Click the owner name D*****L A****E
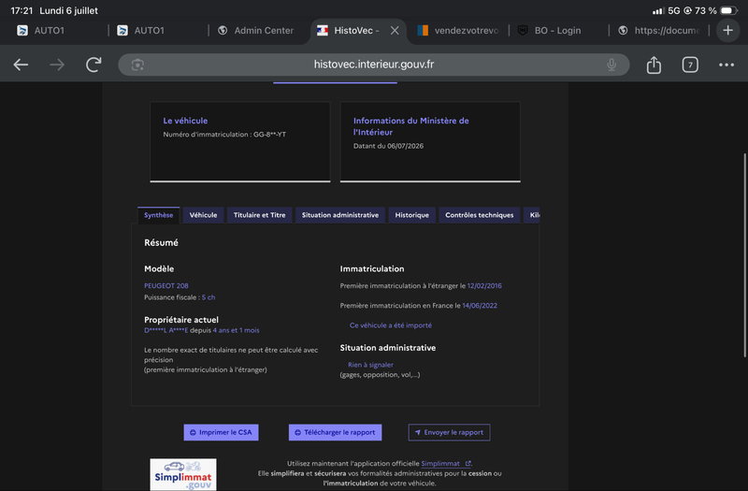Viewport: 748px width, 491px height. pyautogui.click(x=166, y=330)
